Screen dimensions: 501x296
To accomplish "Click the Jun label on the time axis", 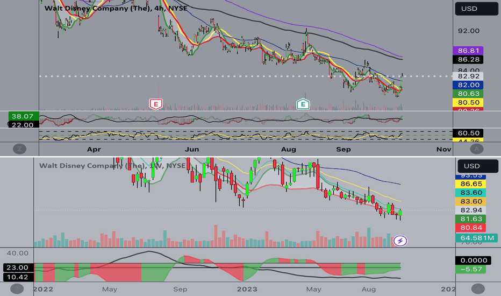I will [x=192, y=150].
